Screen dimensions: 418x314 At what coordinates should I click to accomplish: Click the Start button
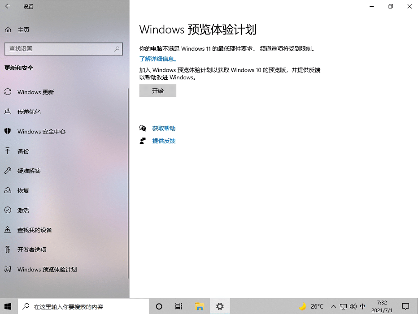click(7, 306)
